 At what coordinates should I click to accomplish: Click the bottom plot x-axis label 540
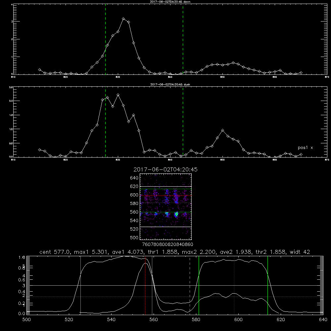coord(111,320)
